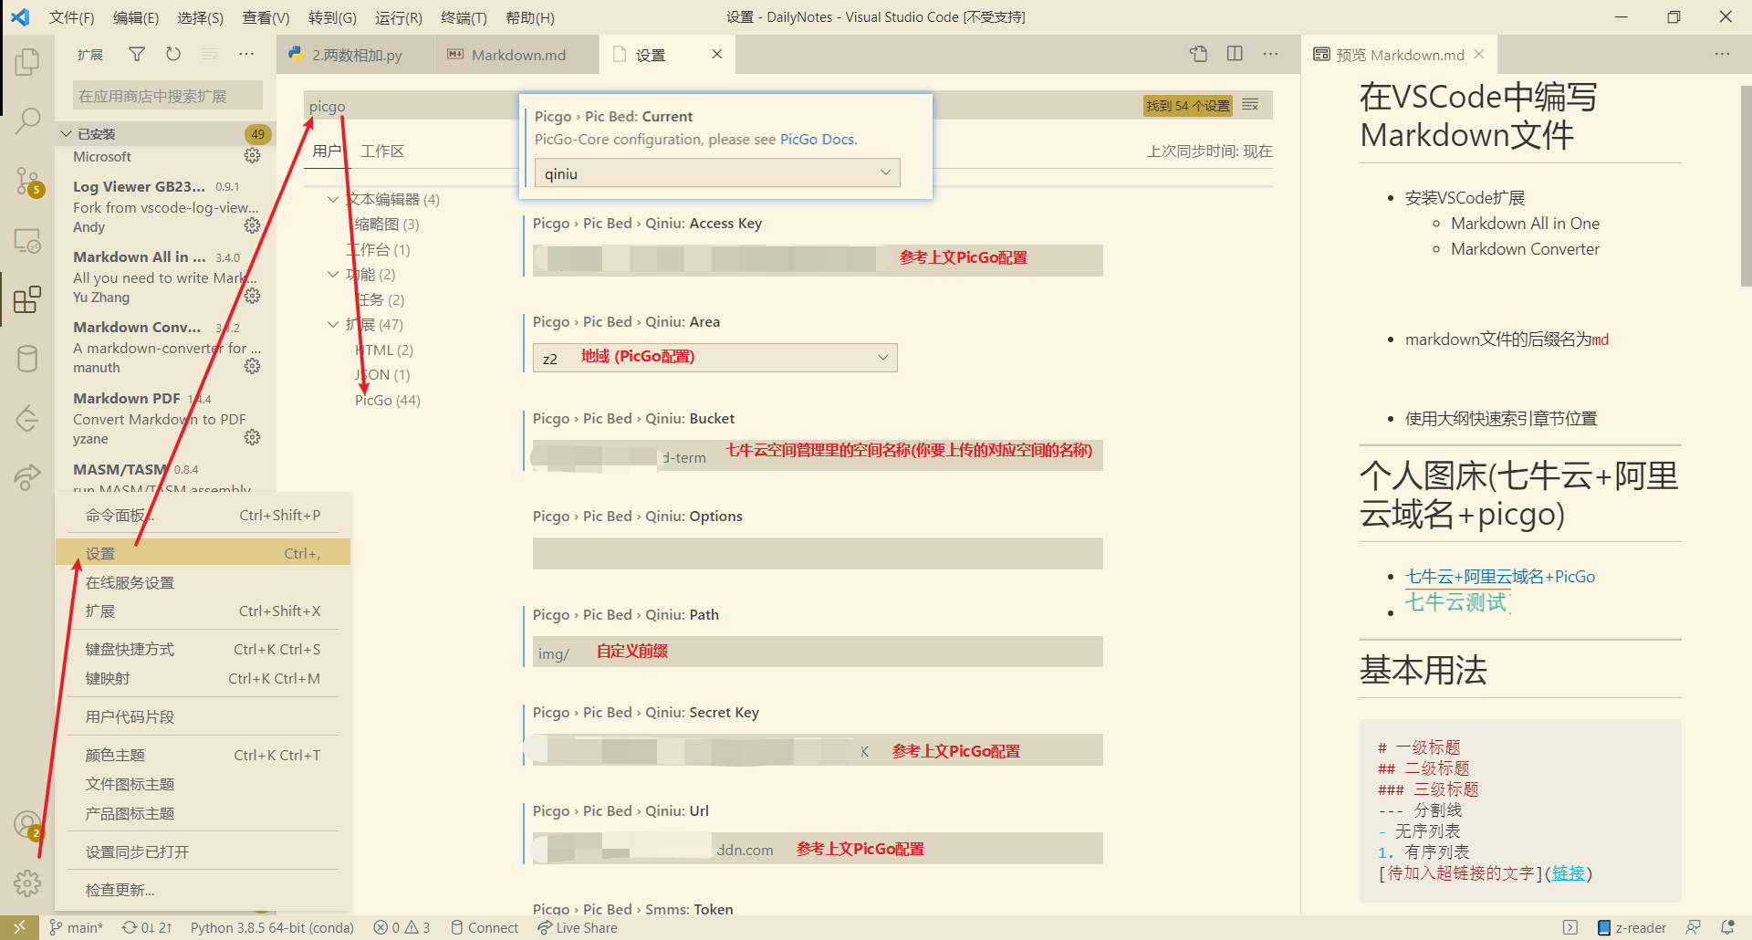1752x940 pixels.
Task: Switch to 工作区 settings scope tab
Action: point(382,151)
